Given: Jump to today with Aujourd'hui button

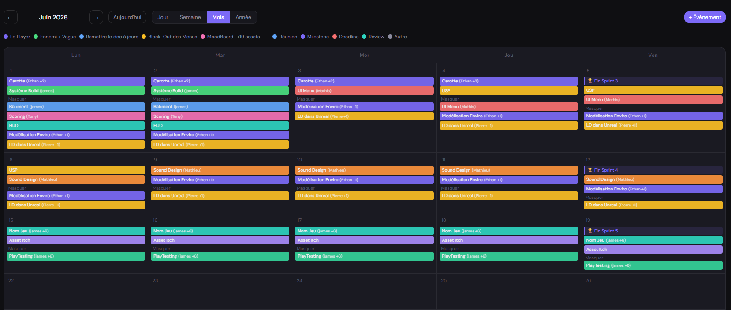Looking at the screenshot, I should coord(127,17).
